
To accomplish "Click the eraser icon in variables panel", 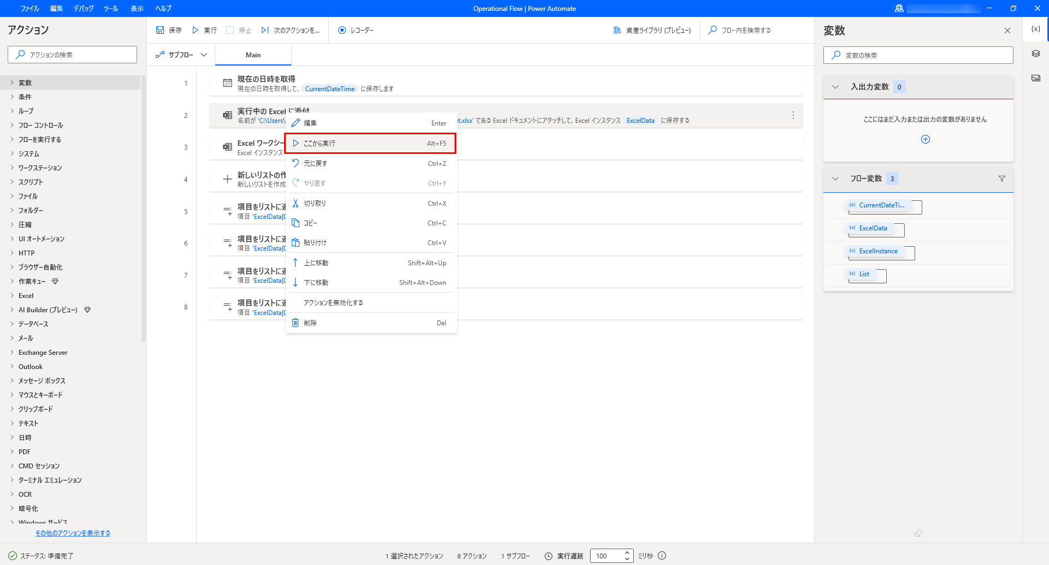I will (918, 533).
